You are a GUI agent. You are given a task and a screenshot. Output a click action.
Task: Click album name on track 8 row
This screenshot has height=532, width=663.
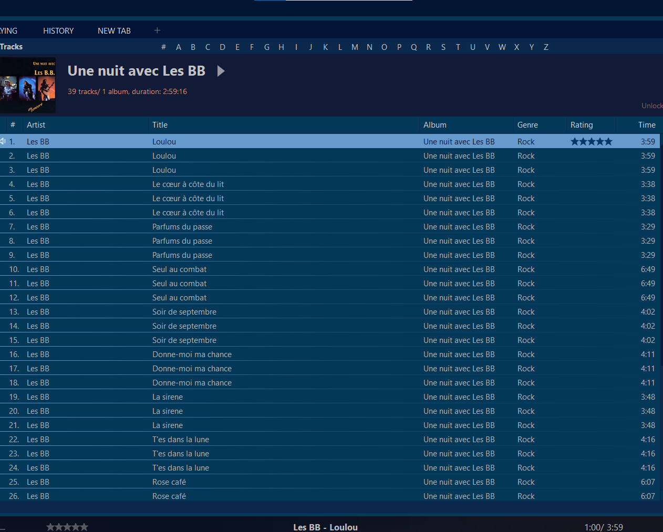point(459,241)
